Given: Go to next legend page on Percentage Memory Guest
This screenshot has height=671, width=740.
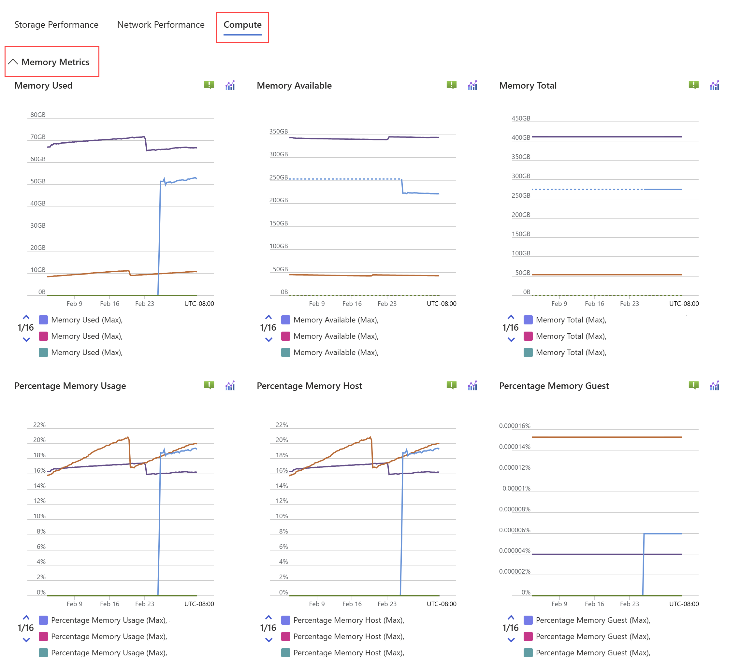Looking at the screenshot, I should click(x=511, y=640).
